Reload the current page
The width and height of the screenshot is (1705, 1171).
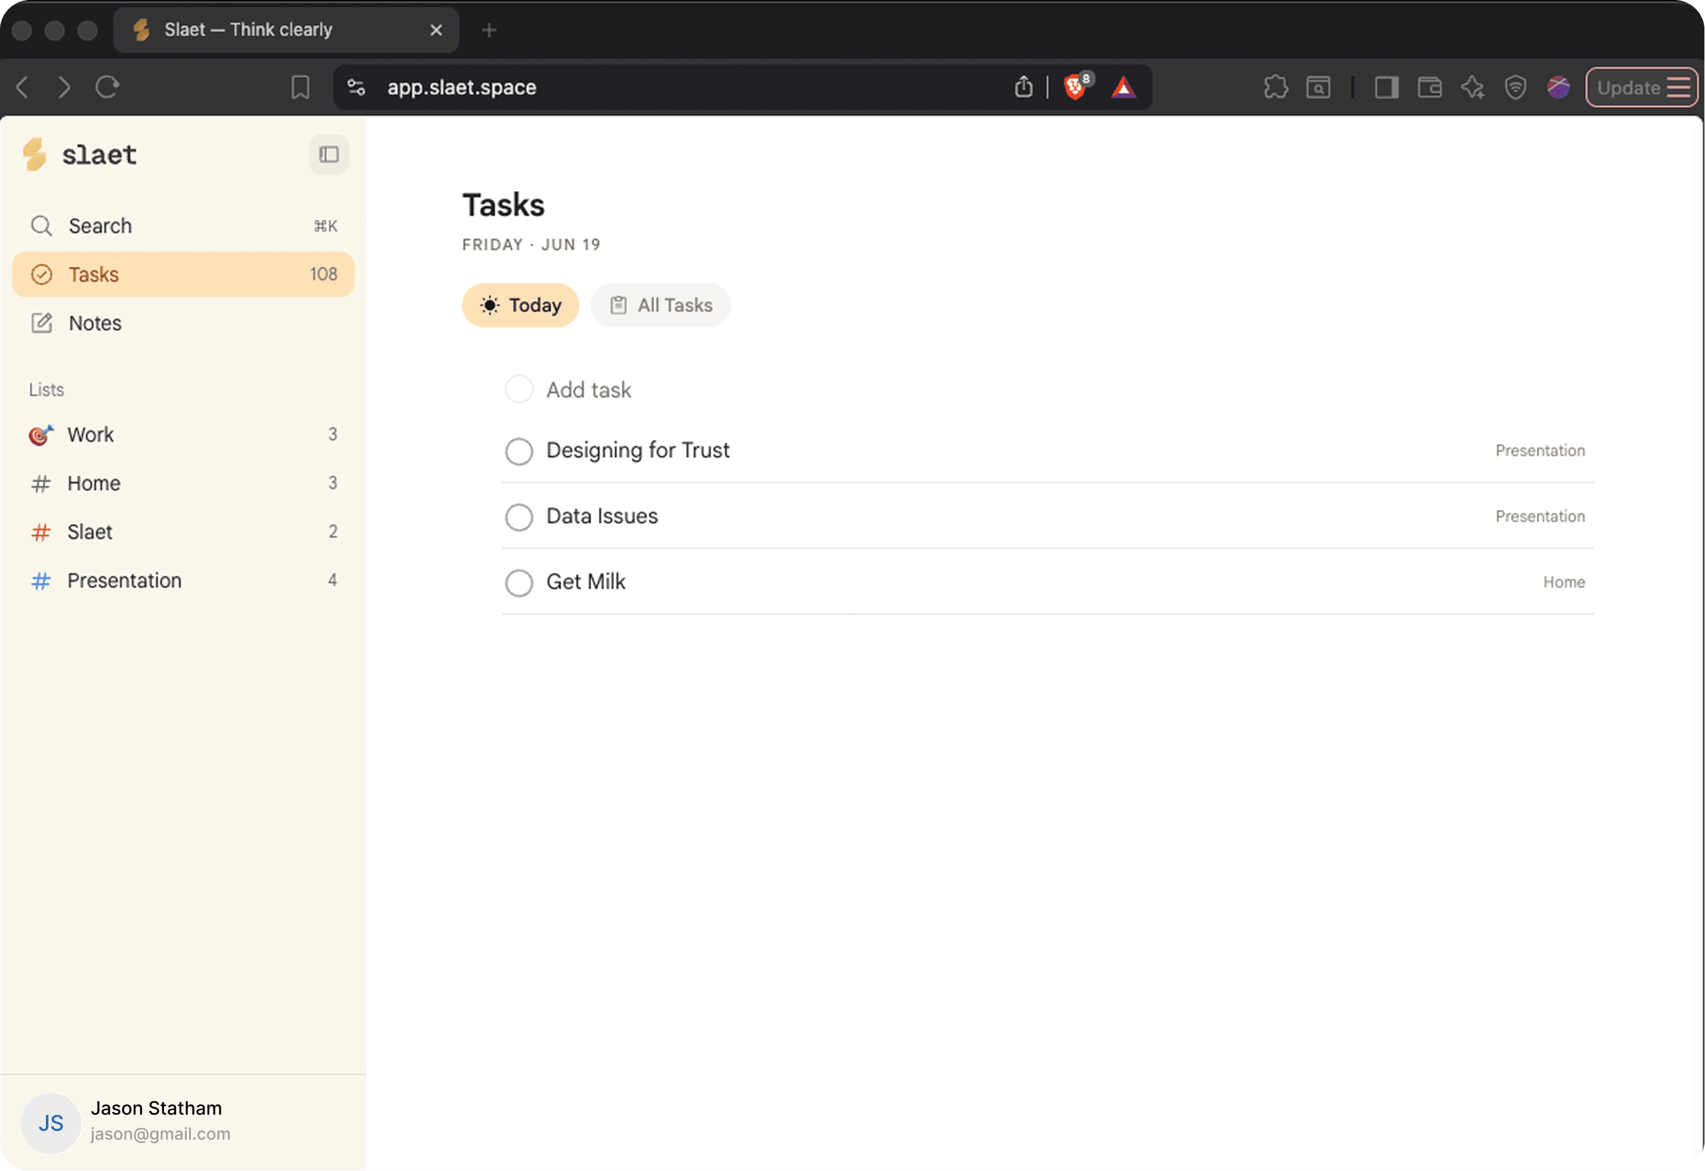[x=107, y=87]
